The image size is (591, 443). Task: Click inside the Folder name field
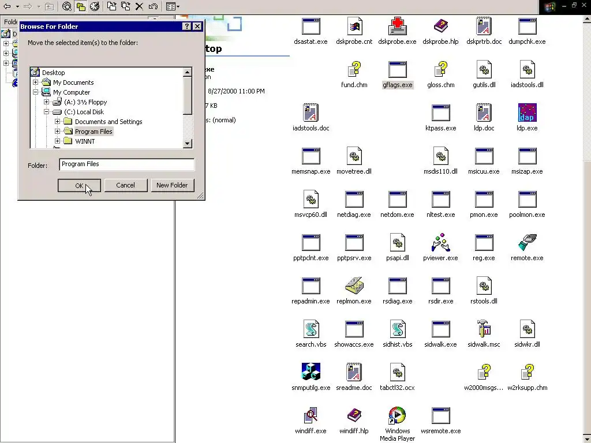coord(126,164)
